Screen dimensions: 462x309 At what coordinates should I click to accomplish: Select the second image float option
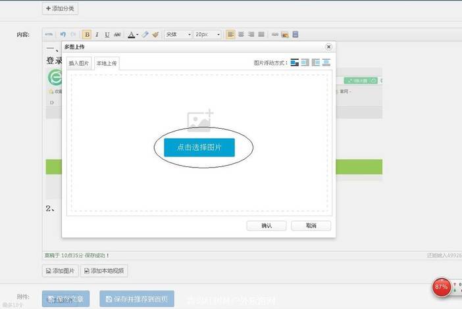click(305, 62)
